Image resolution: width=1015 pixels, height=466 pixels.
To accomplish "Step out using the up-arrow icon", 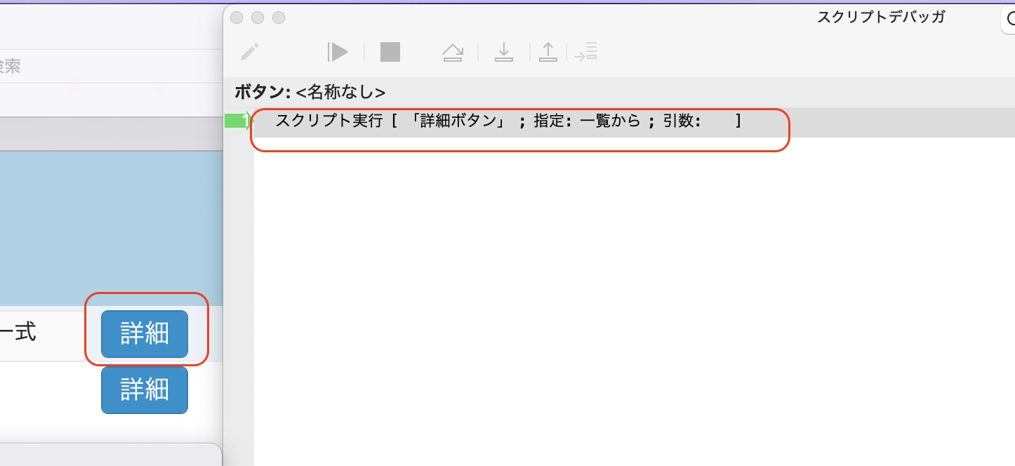I will pyautogui.click(x=548, y=51).
